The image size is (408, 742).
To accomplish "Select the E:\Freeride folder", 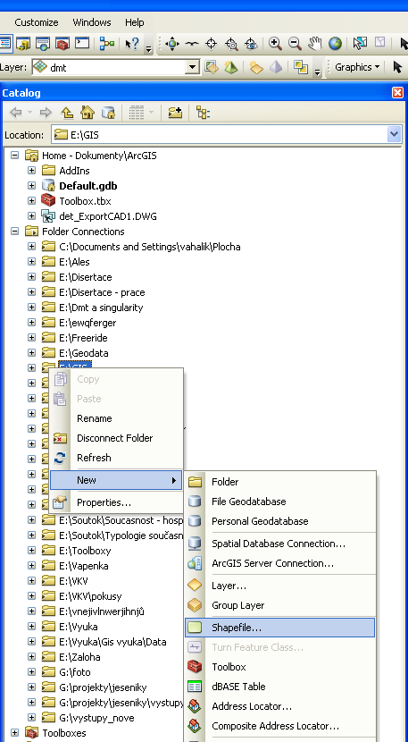I will coord(83,338).
